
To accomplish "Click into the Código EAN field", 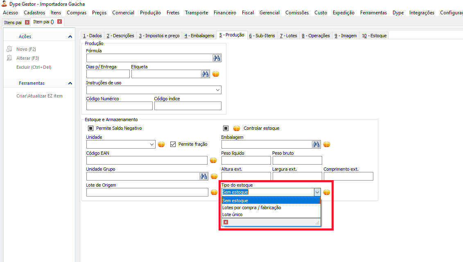I will (147, 160).
